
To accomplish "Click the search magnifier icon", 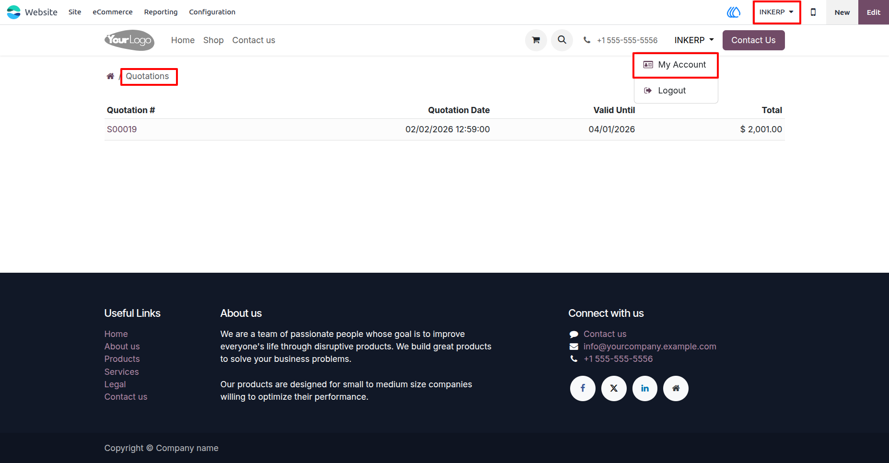I will [x=562, y=40].
